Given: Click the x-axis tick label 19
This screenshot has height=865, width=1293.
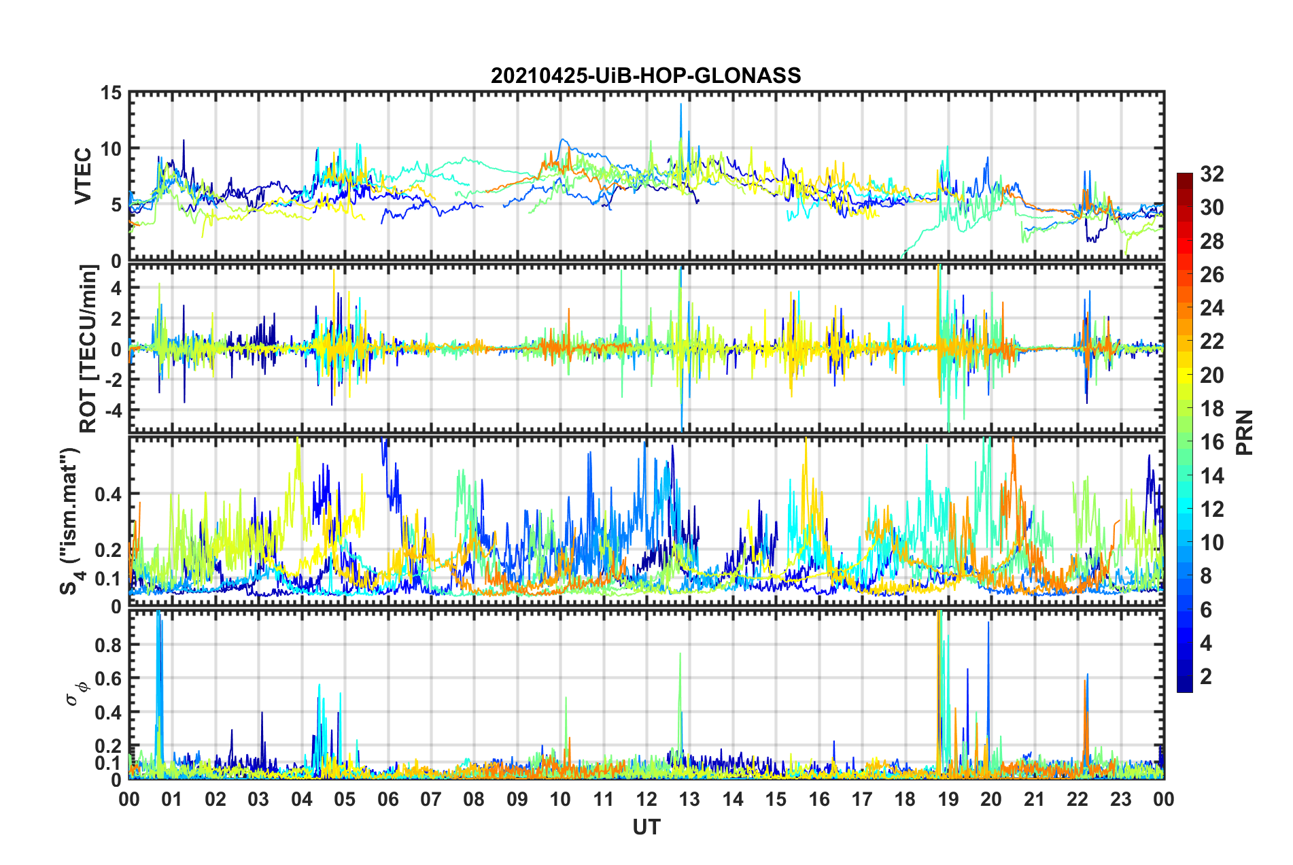Looking at the screenshot, I should coord(948,799).
